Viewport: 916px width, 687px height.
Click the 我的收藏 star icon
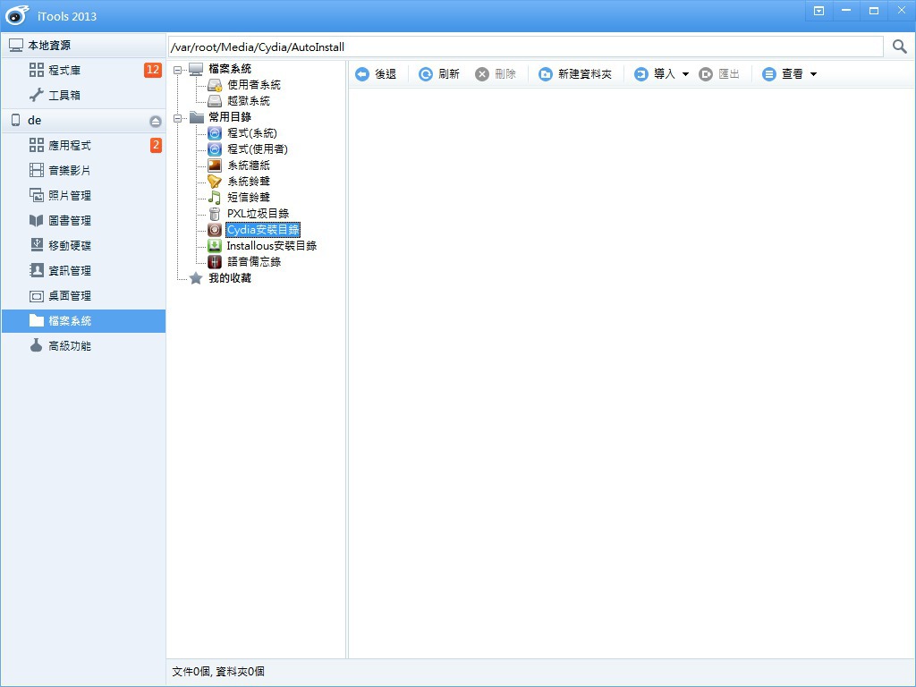pos(196,278)
